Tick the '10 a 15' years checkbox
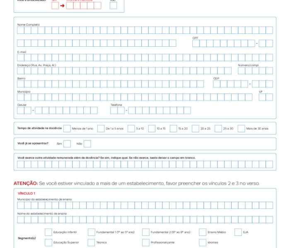Image resolution: width=290 pixels, height=248 pixels. [x=152, y=129]
